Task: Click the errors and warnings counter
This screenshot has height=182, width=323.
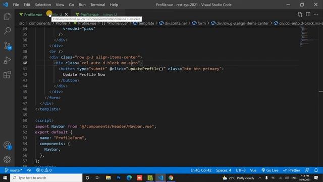Action: pyautogui.click(x=44, y=170)
